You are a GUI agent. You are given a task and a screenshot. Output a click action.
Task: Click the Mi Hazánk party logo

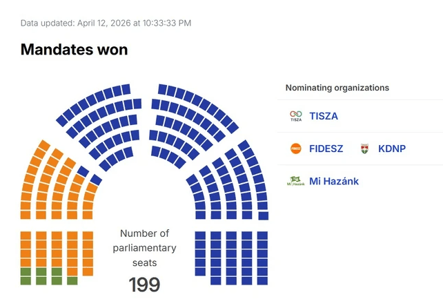coord(296,182)
